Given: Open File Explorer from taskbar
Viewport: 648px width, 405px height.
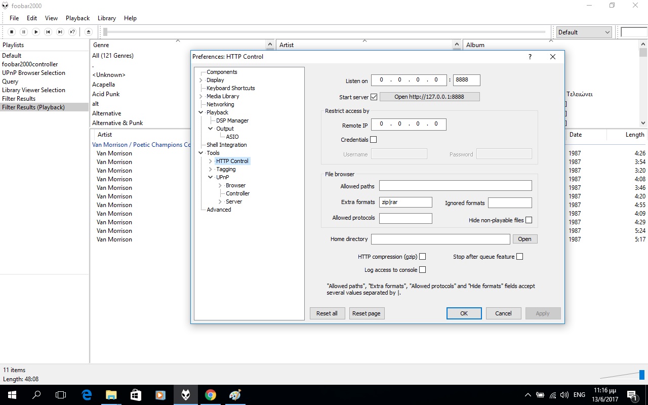Looking at the screenshot, I should point(111,395).
